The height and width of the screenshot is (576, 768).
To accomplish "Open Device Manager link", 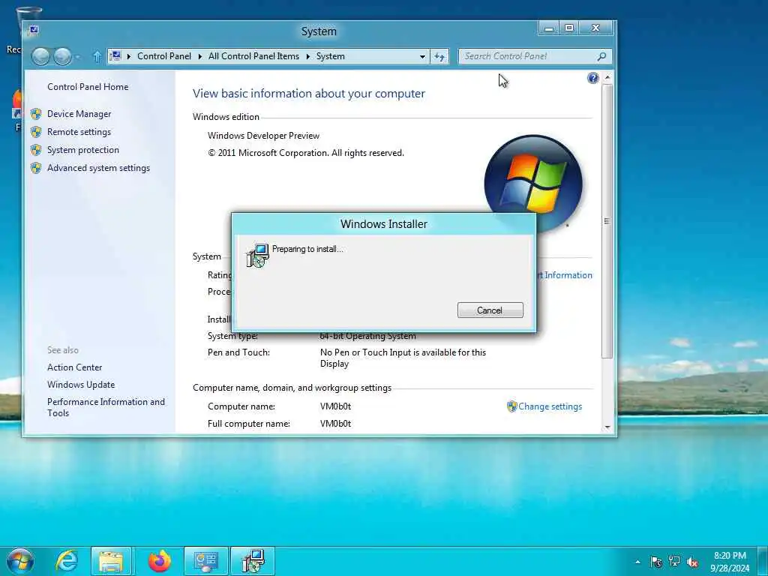I will (79, 114).
